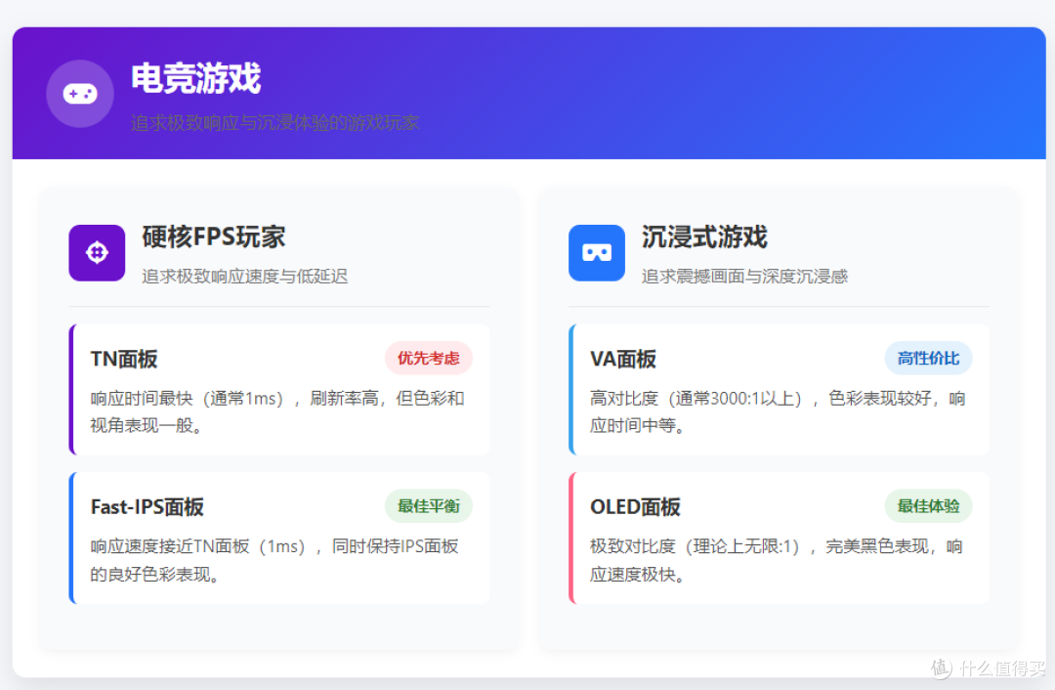Viewport: 1055px width, 690px height.
Task: Click the TN面板 card title
Action: click(x=124, y=359)
